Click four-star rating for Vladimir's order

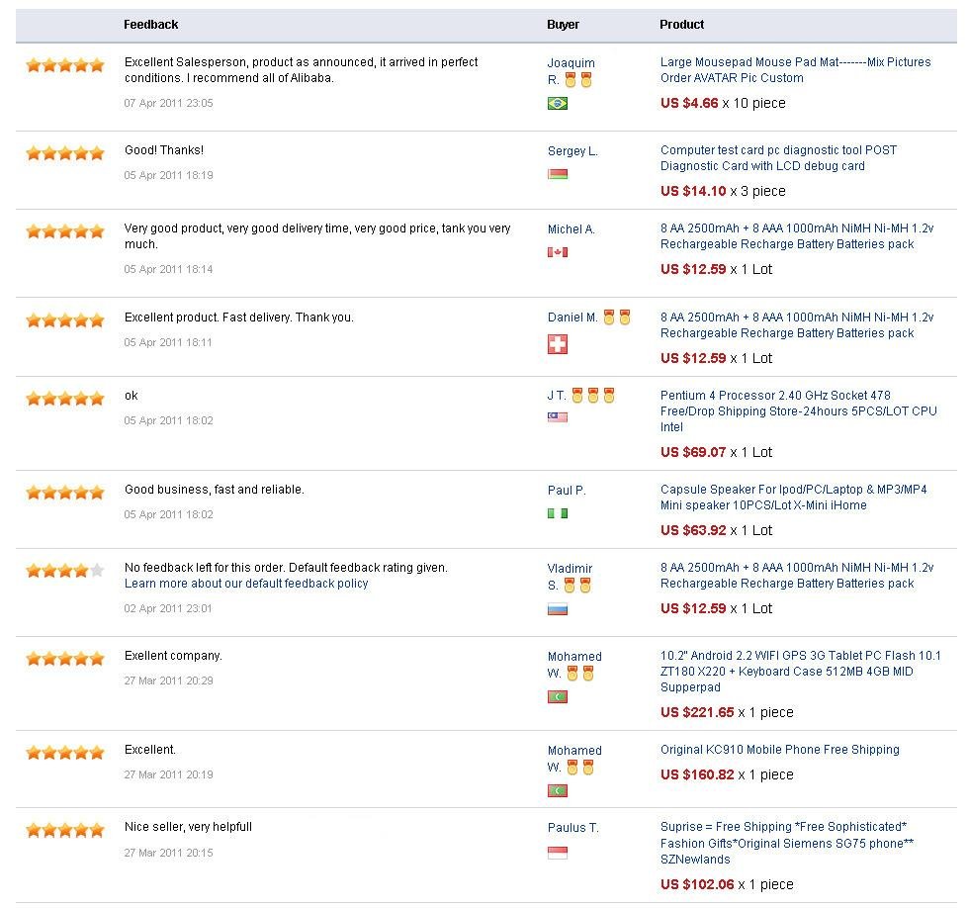coord(65,571)
